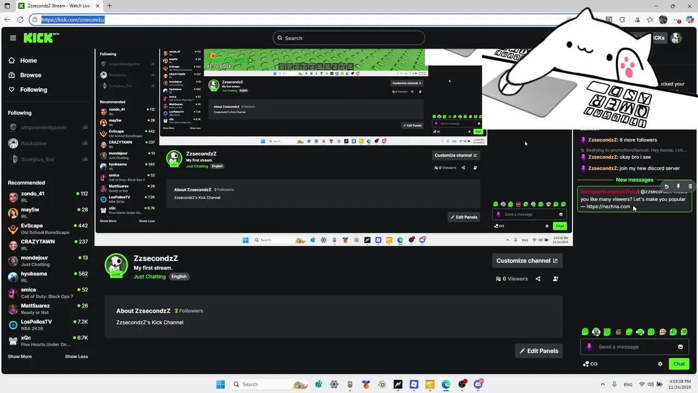Click the reply arrow on the highlighted chat message
698x393 pixels.
666,187
